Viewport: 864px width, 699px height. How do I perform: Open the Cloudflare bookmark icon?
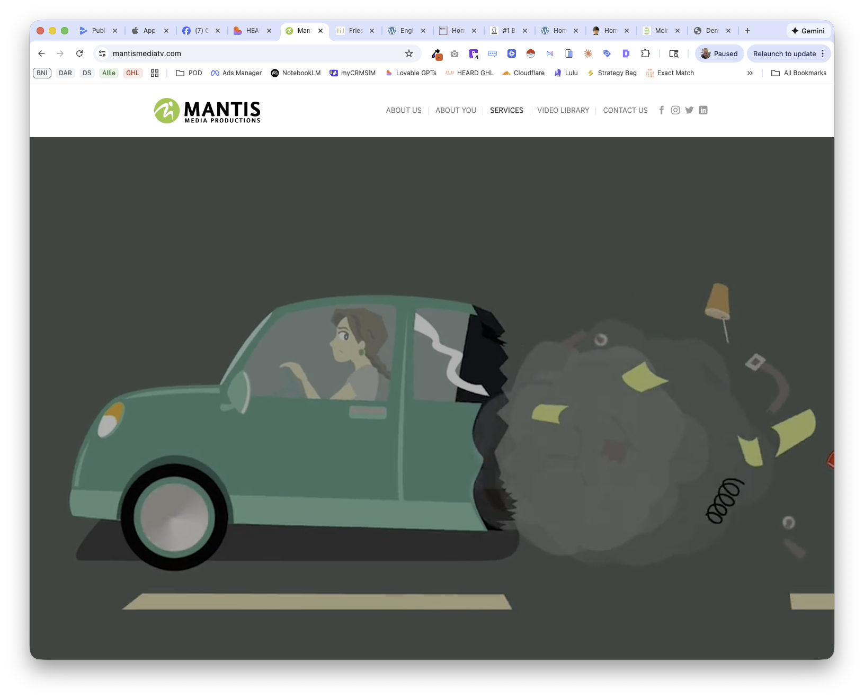(x=506, y=73)
